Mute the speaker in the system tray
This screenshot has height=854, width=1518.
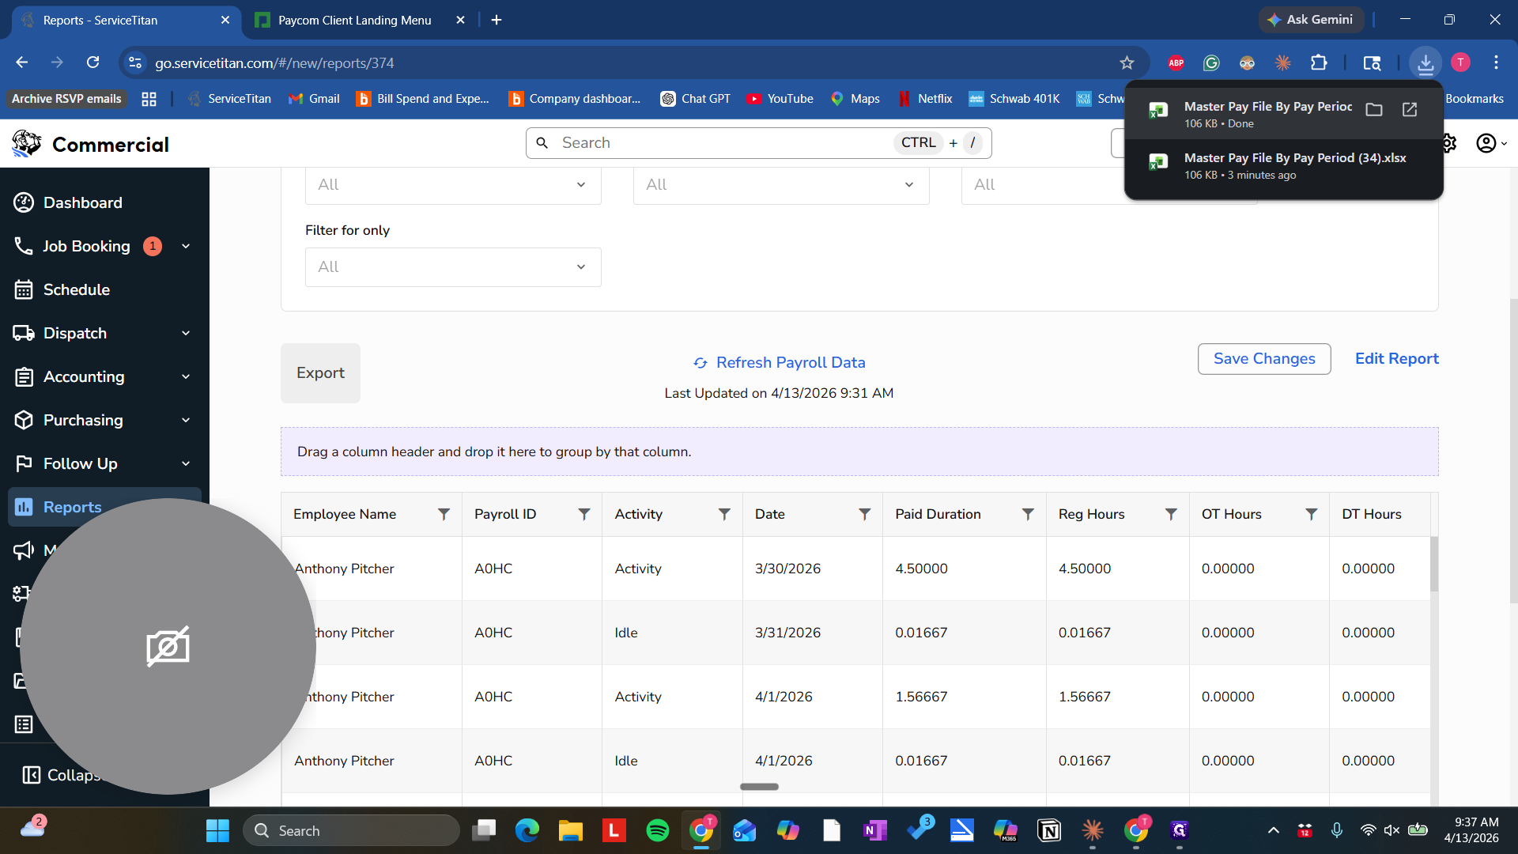point(1391,830)
